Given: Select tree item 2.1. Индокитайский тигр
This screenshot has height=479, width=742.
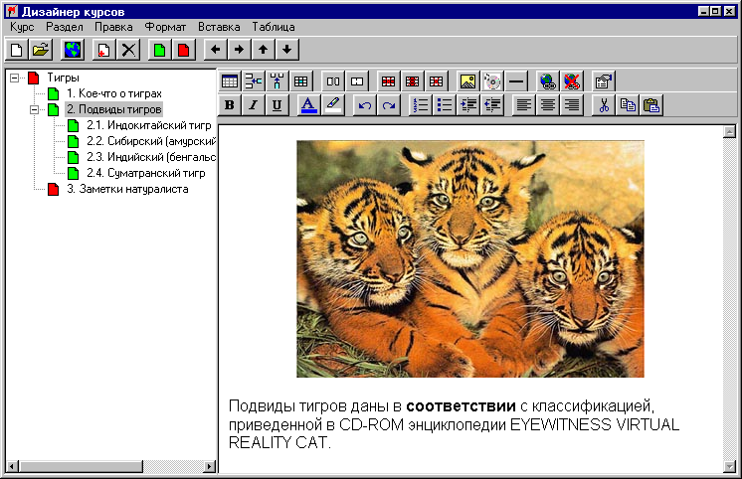Looking at the screenshot, I should click(x=148, y=125).
